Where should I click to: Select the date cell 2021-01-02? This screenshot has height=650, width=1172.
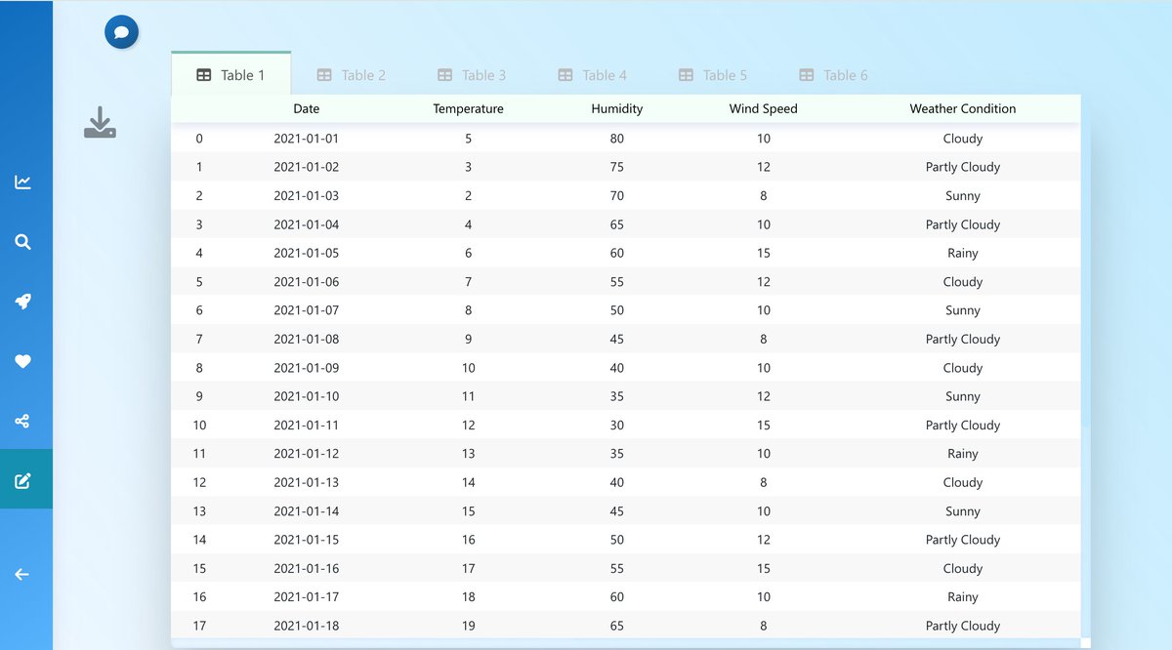tap(307, 167)
